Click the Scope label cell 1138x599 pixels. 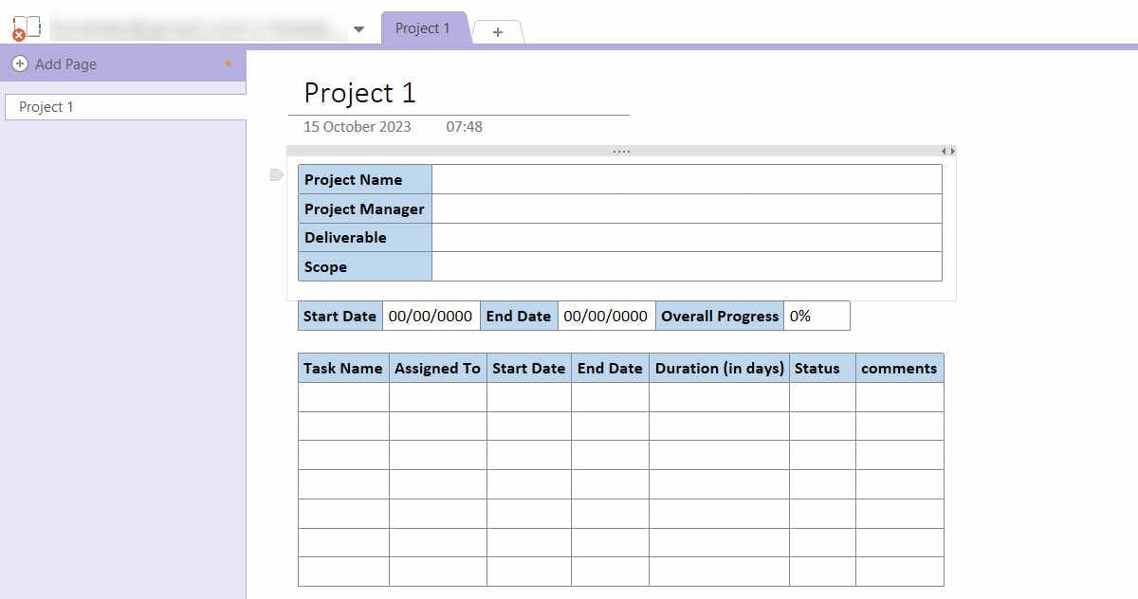(x=365, y=267)
